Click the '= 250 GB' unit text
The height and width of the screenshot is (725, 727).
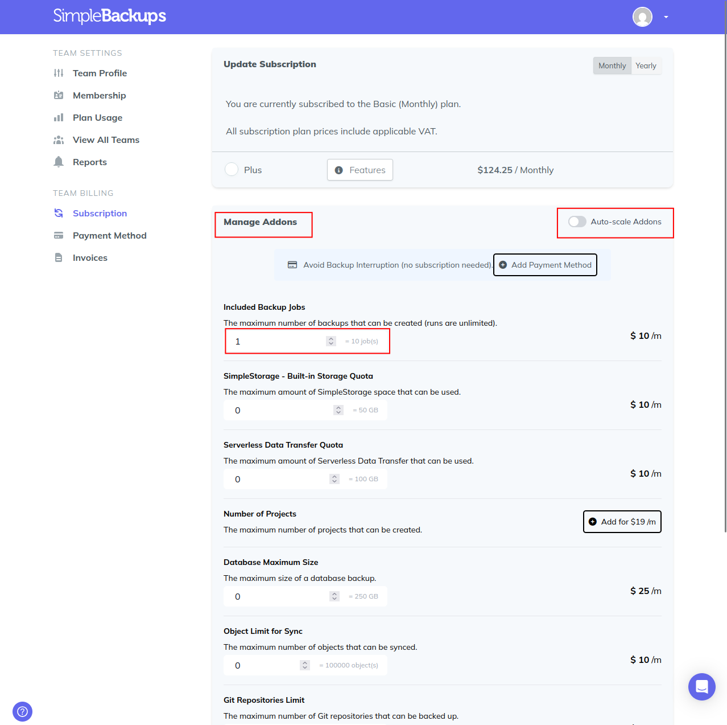pyautogui.click(x=363, y=596)
